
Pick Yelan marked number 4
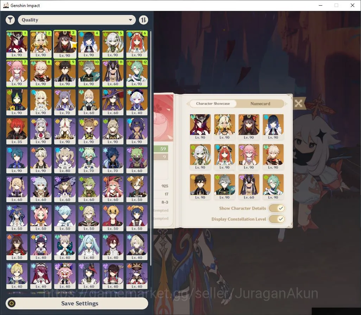(89, 44)
